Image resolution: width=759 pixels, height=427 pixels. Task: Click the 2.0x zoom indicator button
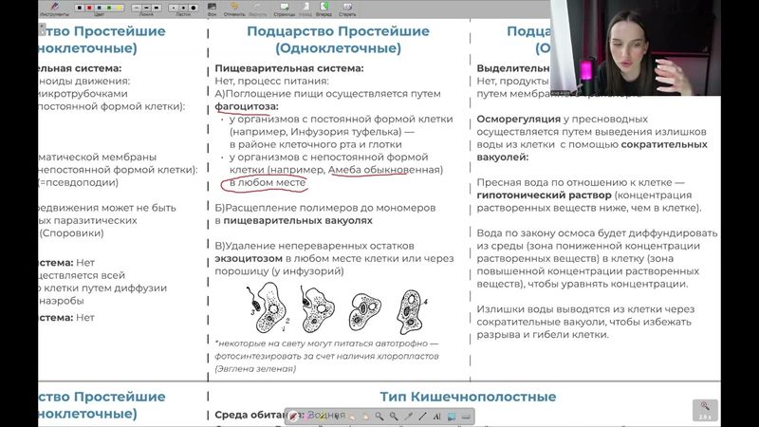pyautogui.click(x=705, y=411)
